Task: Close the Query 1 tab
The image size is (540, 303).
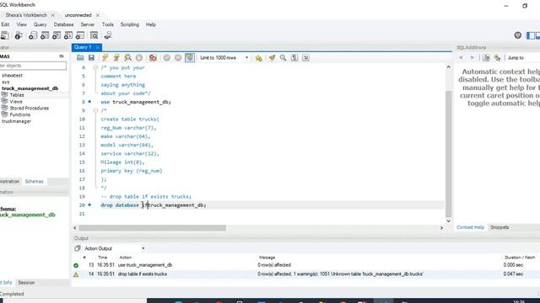Action: pyautogui.click(x=98, y=47)
